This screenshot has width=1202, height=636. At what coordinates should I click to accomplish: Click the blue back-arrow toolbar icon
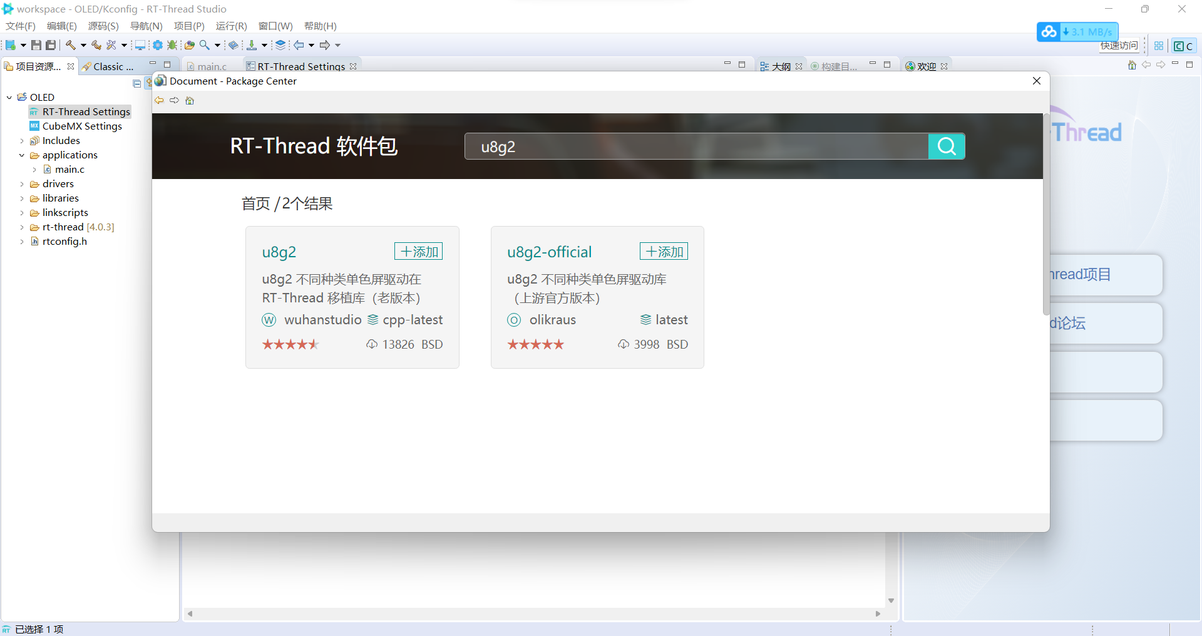(x=299, y=45)
